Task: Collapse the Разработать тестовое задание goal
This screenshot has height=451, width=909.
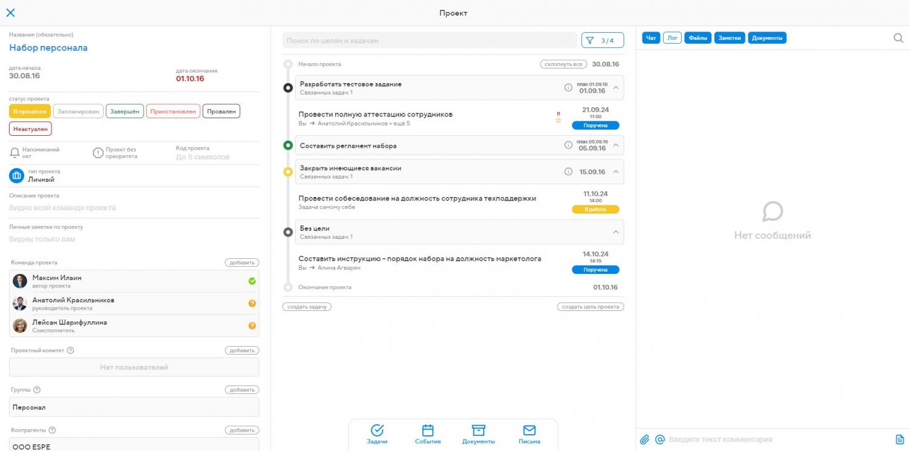Action: [616, 87]
